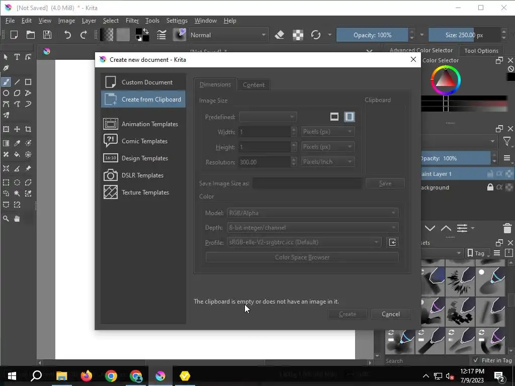Open the Layer menu
Viewport: 515px width, 386px height.
point(89,21)
